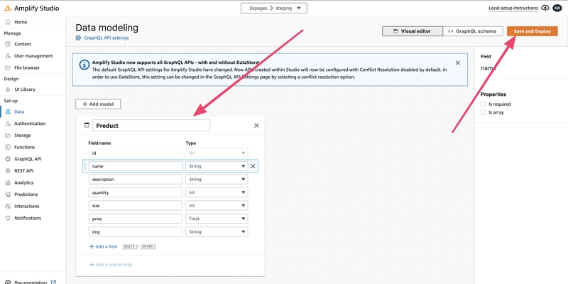568x284 pixels.
Task: Click the description field name input
Action: coord(136,180)
